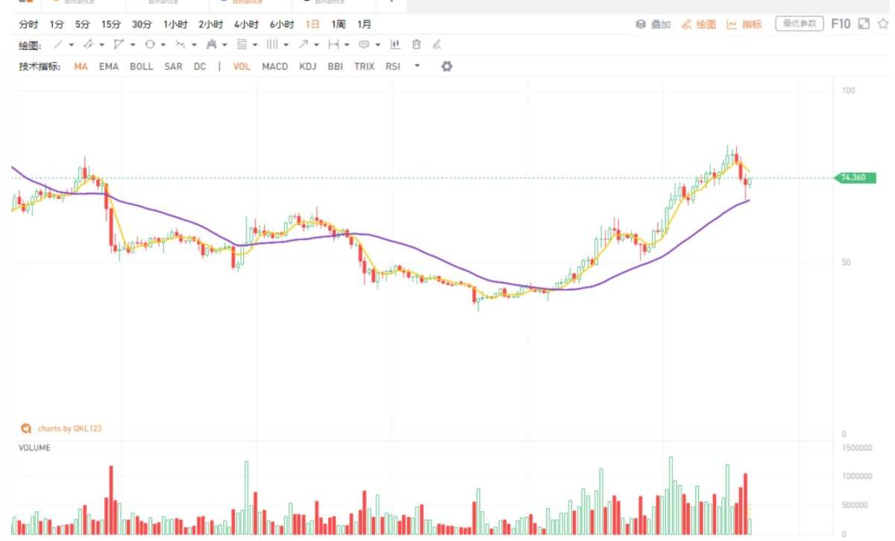Click the fullscreen expand icon

pos(864,24)
